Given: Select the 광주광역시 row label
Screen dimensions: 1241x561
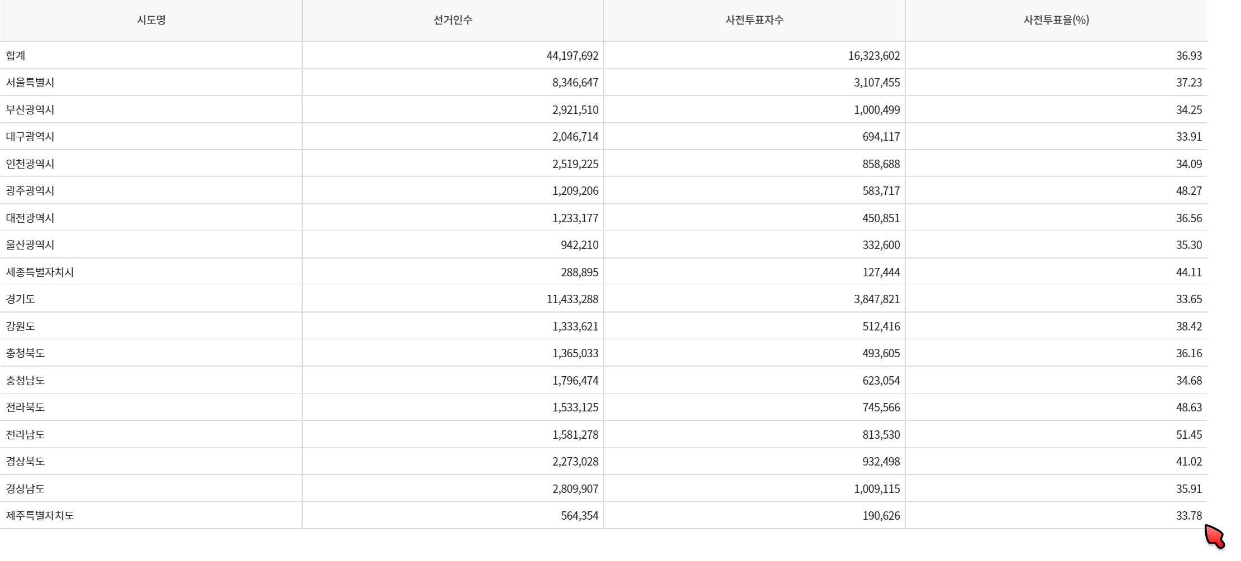Looking at the screenshot, I should pyautogui.click(x=30, y=191).
